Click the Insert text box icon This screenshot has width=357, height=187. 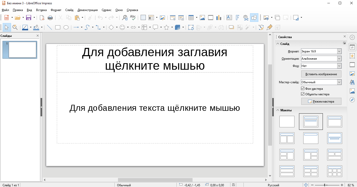click(x=229, y=18)
